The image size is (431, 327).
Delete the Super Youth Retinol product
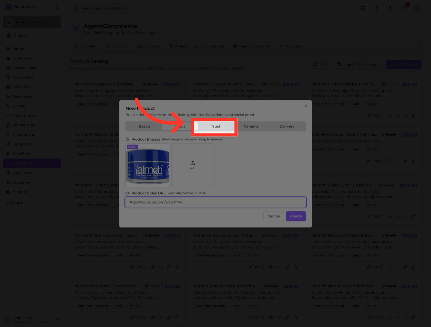[x=414, y=161]
